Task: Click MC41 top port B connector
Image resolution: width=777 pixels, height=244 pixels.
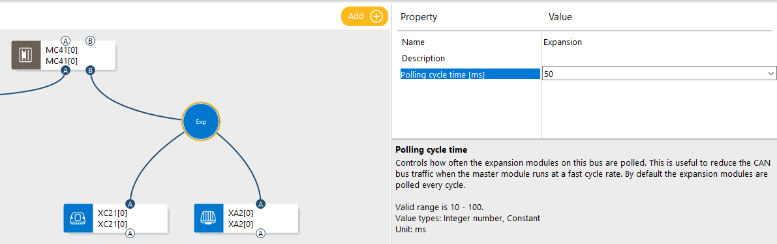Action: (90, 40)
